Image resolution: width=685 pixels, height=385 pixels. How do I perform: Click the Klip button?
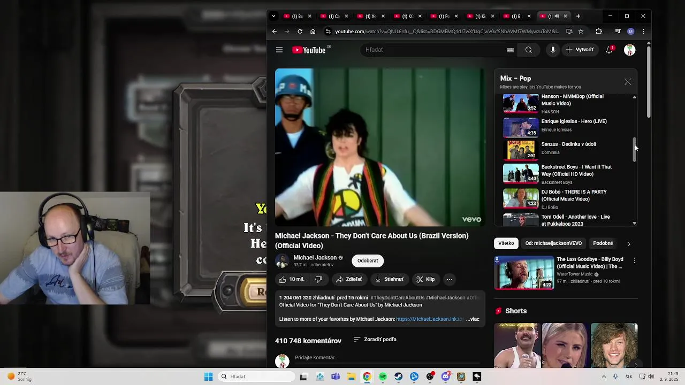click(425, 279)
